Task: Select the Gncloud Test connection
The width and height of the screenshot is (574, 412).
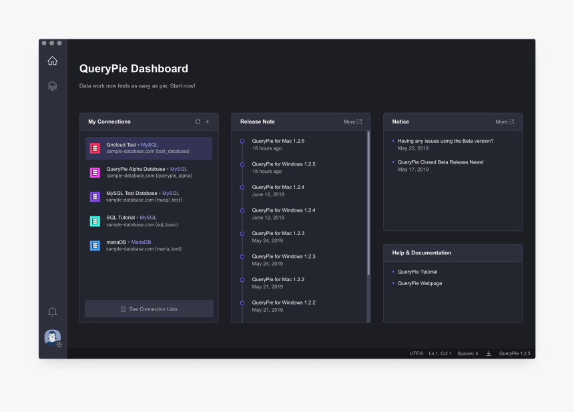Action: coord(149,148)
